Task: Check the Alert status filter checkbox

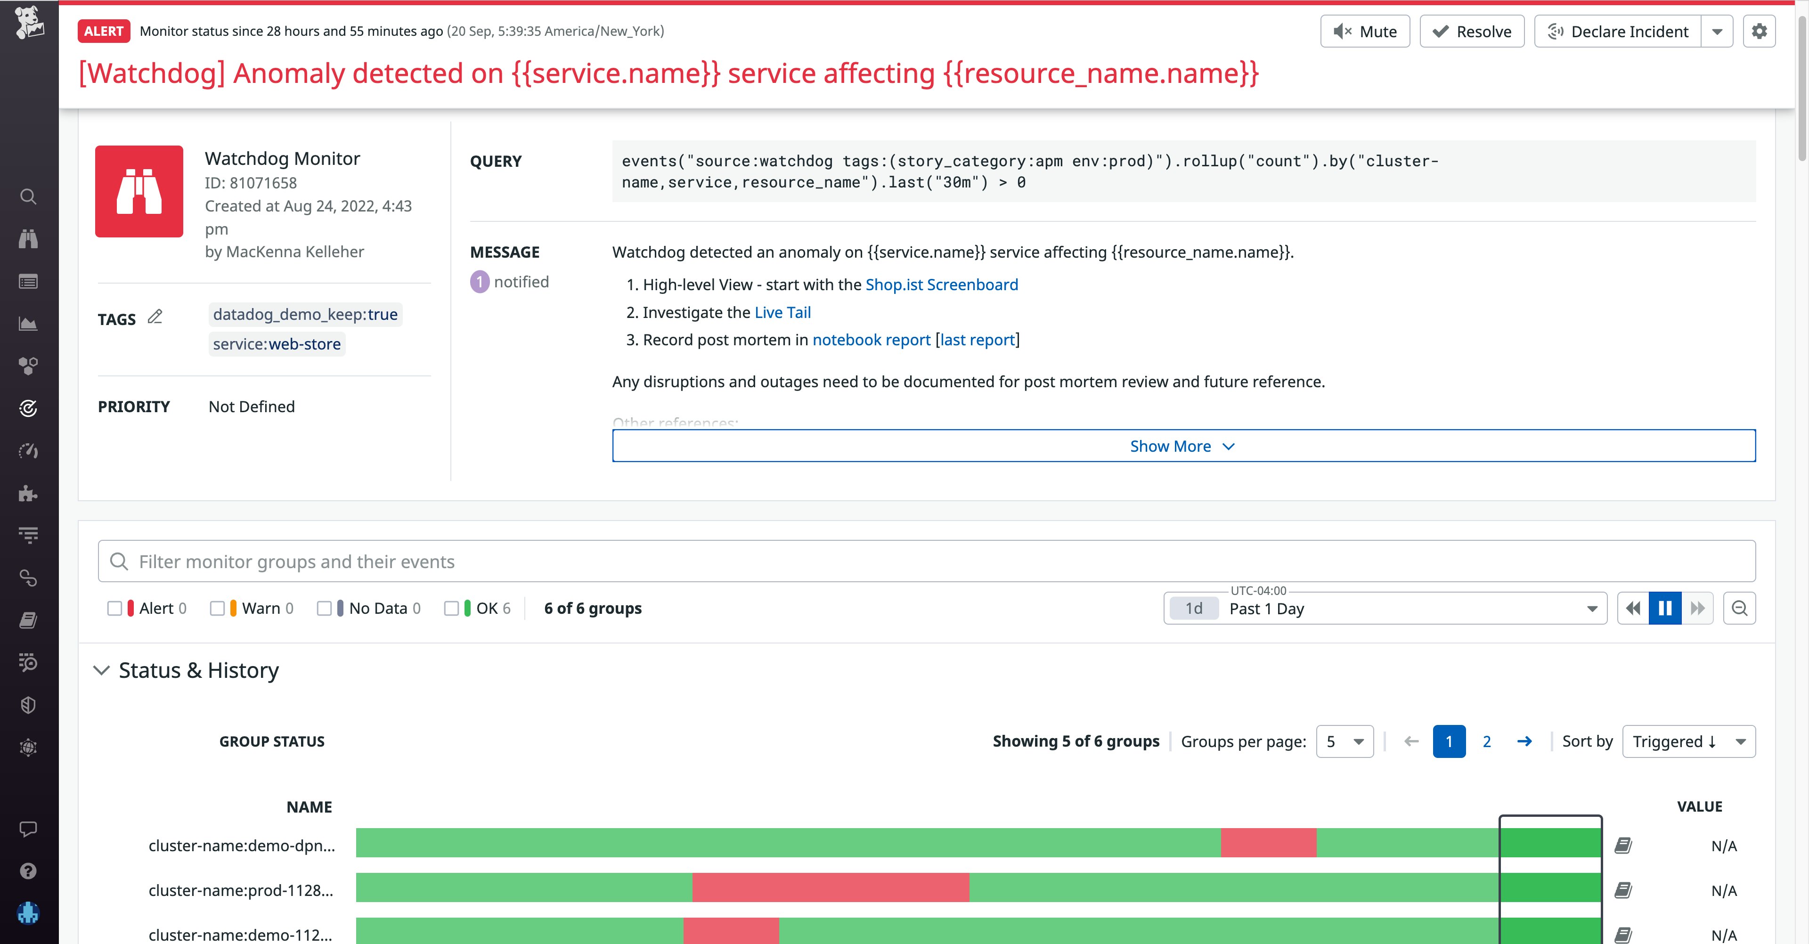Action: coord(114,608)
